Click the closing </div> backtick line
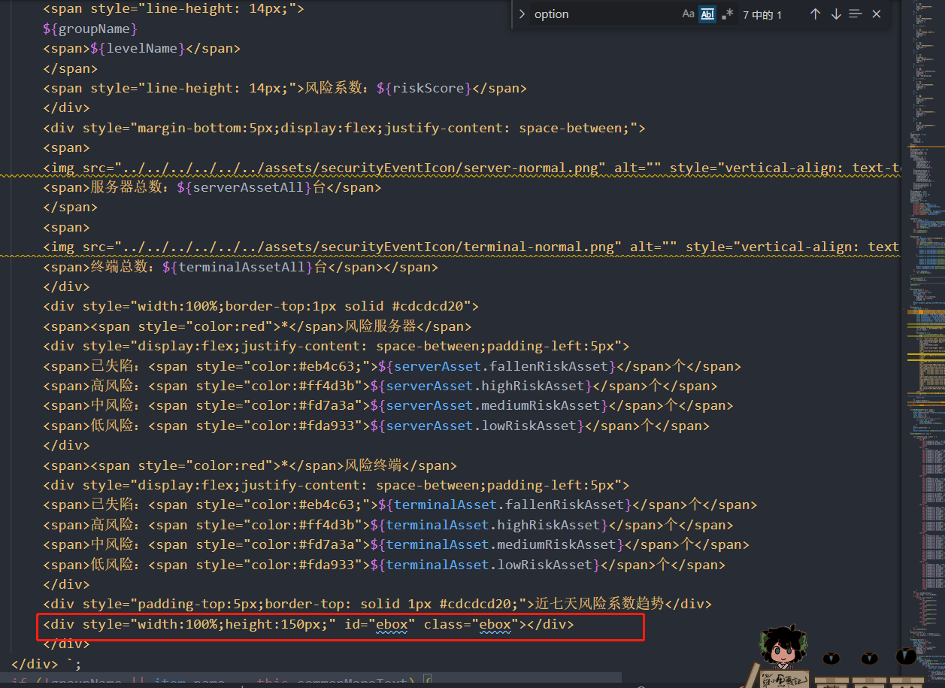 click(47, 663)
